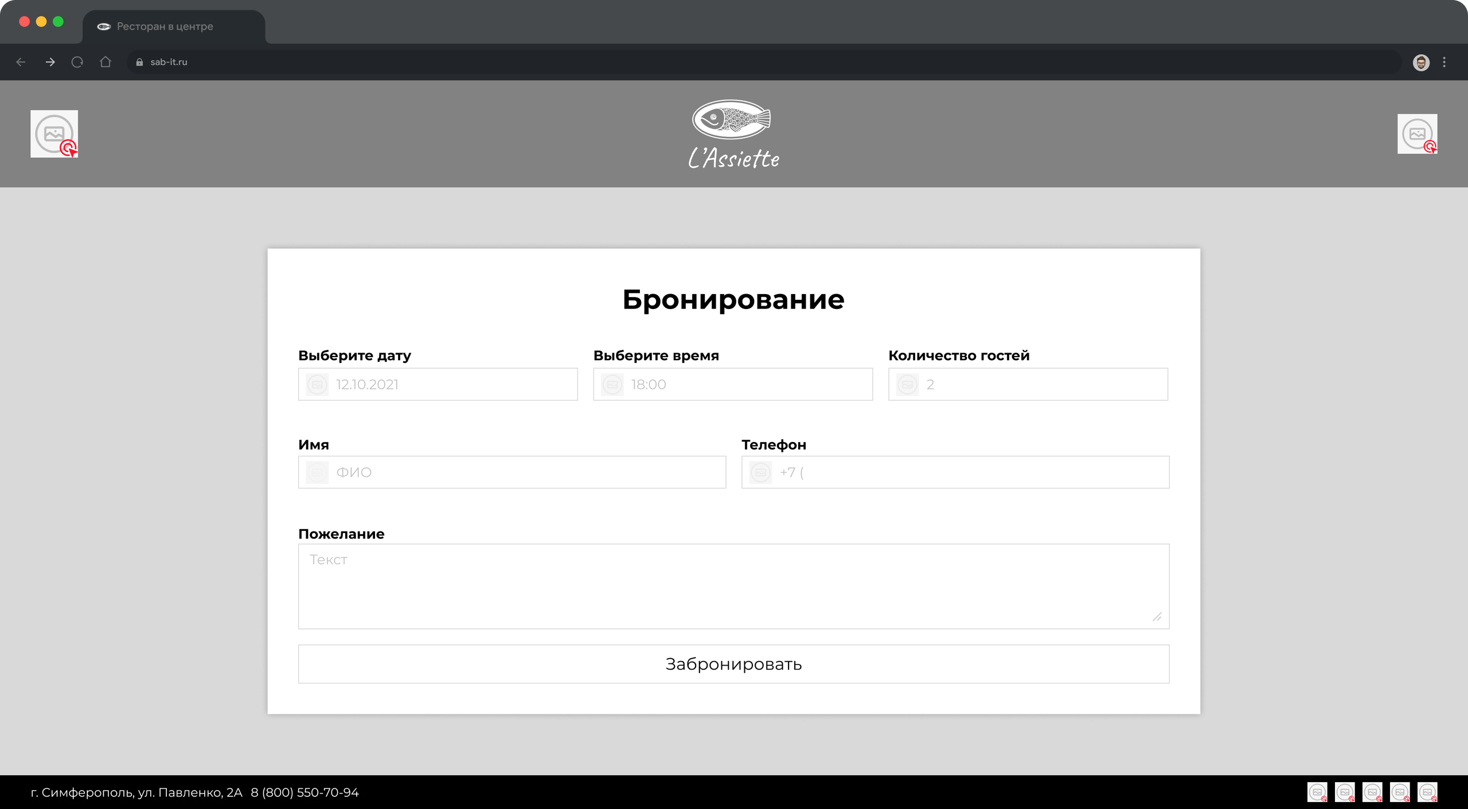Click the placeholder image icon at header right
The image size is (1468, 809).
[x=1417, y=134]
